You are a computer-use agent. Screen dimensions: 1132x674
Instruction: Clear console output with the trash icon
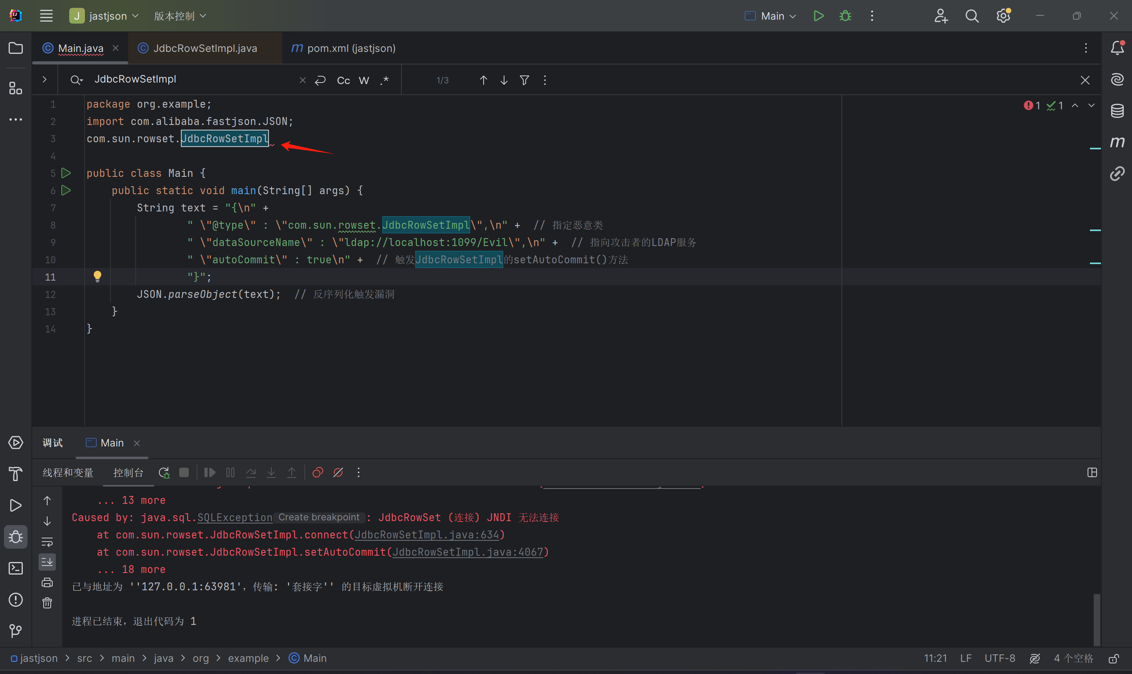tap(47, 603)
